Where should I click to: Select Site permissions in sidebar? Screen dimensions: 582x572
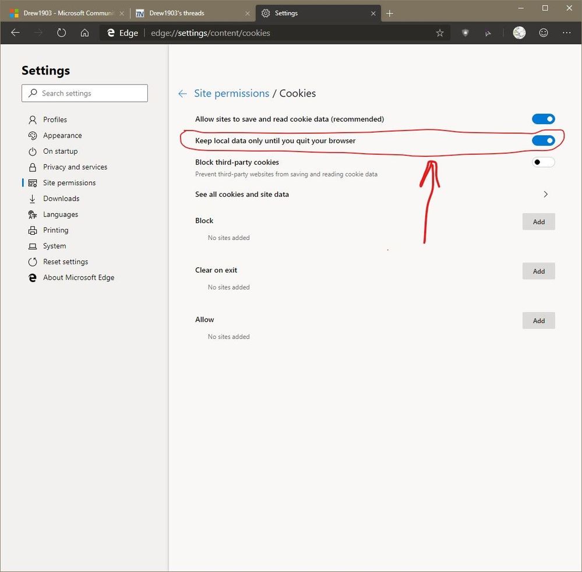(x=69, y=183)
